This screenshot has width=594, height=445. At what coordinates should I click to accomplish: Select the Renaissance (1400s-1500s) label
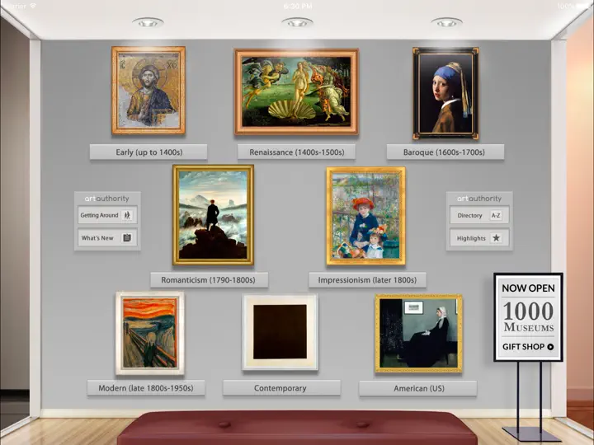pos(296,152)
